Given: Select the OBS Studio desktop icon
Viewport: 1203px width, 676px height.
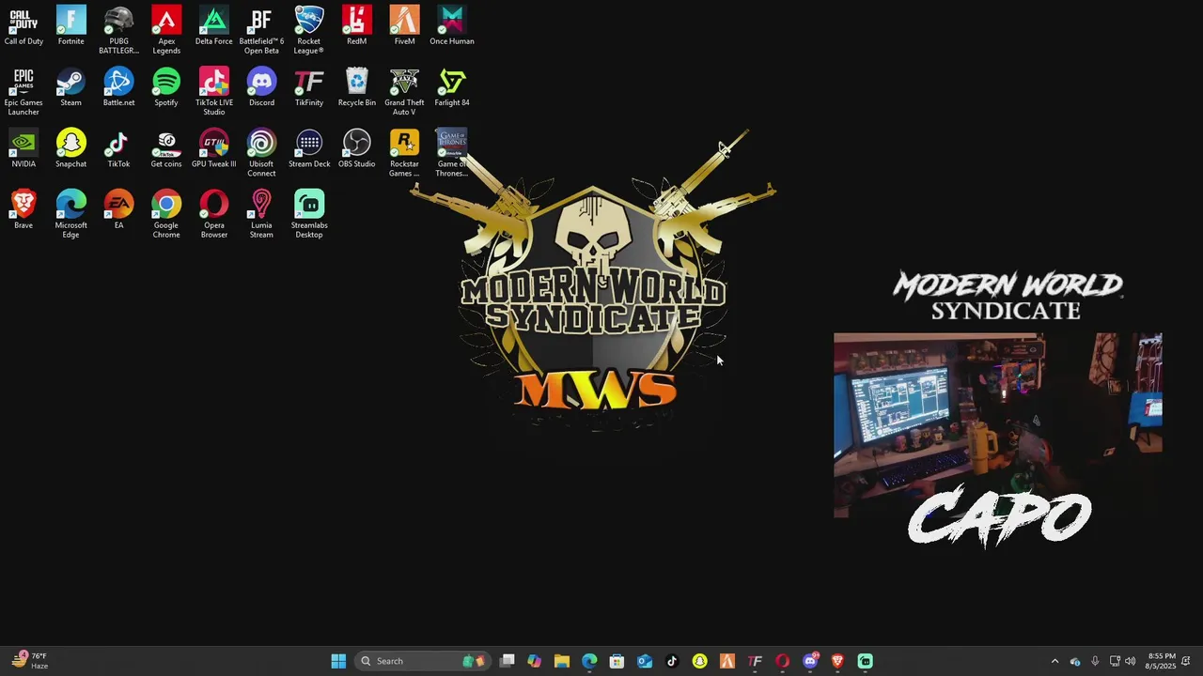Looking at the screenshot, I should (x=356, y=148).
